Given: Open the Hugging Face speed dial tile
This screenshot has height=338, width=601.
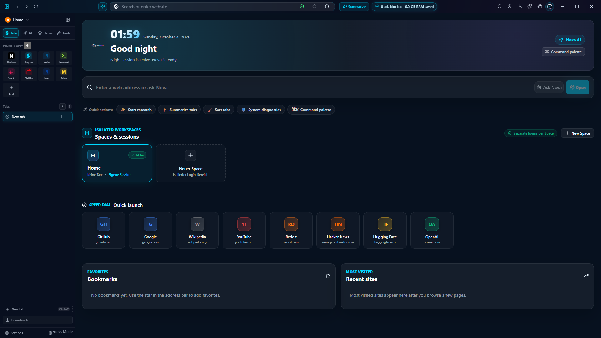Looking at the screenshot, I should click(x=385, y=230).
